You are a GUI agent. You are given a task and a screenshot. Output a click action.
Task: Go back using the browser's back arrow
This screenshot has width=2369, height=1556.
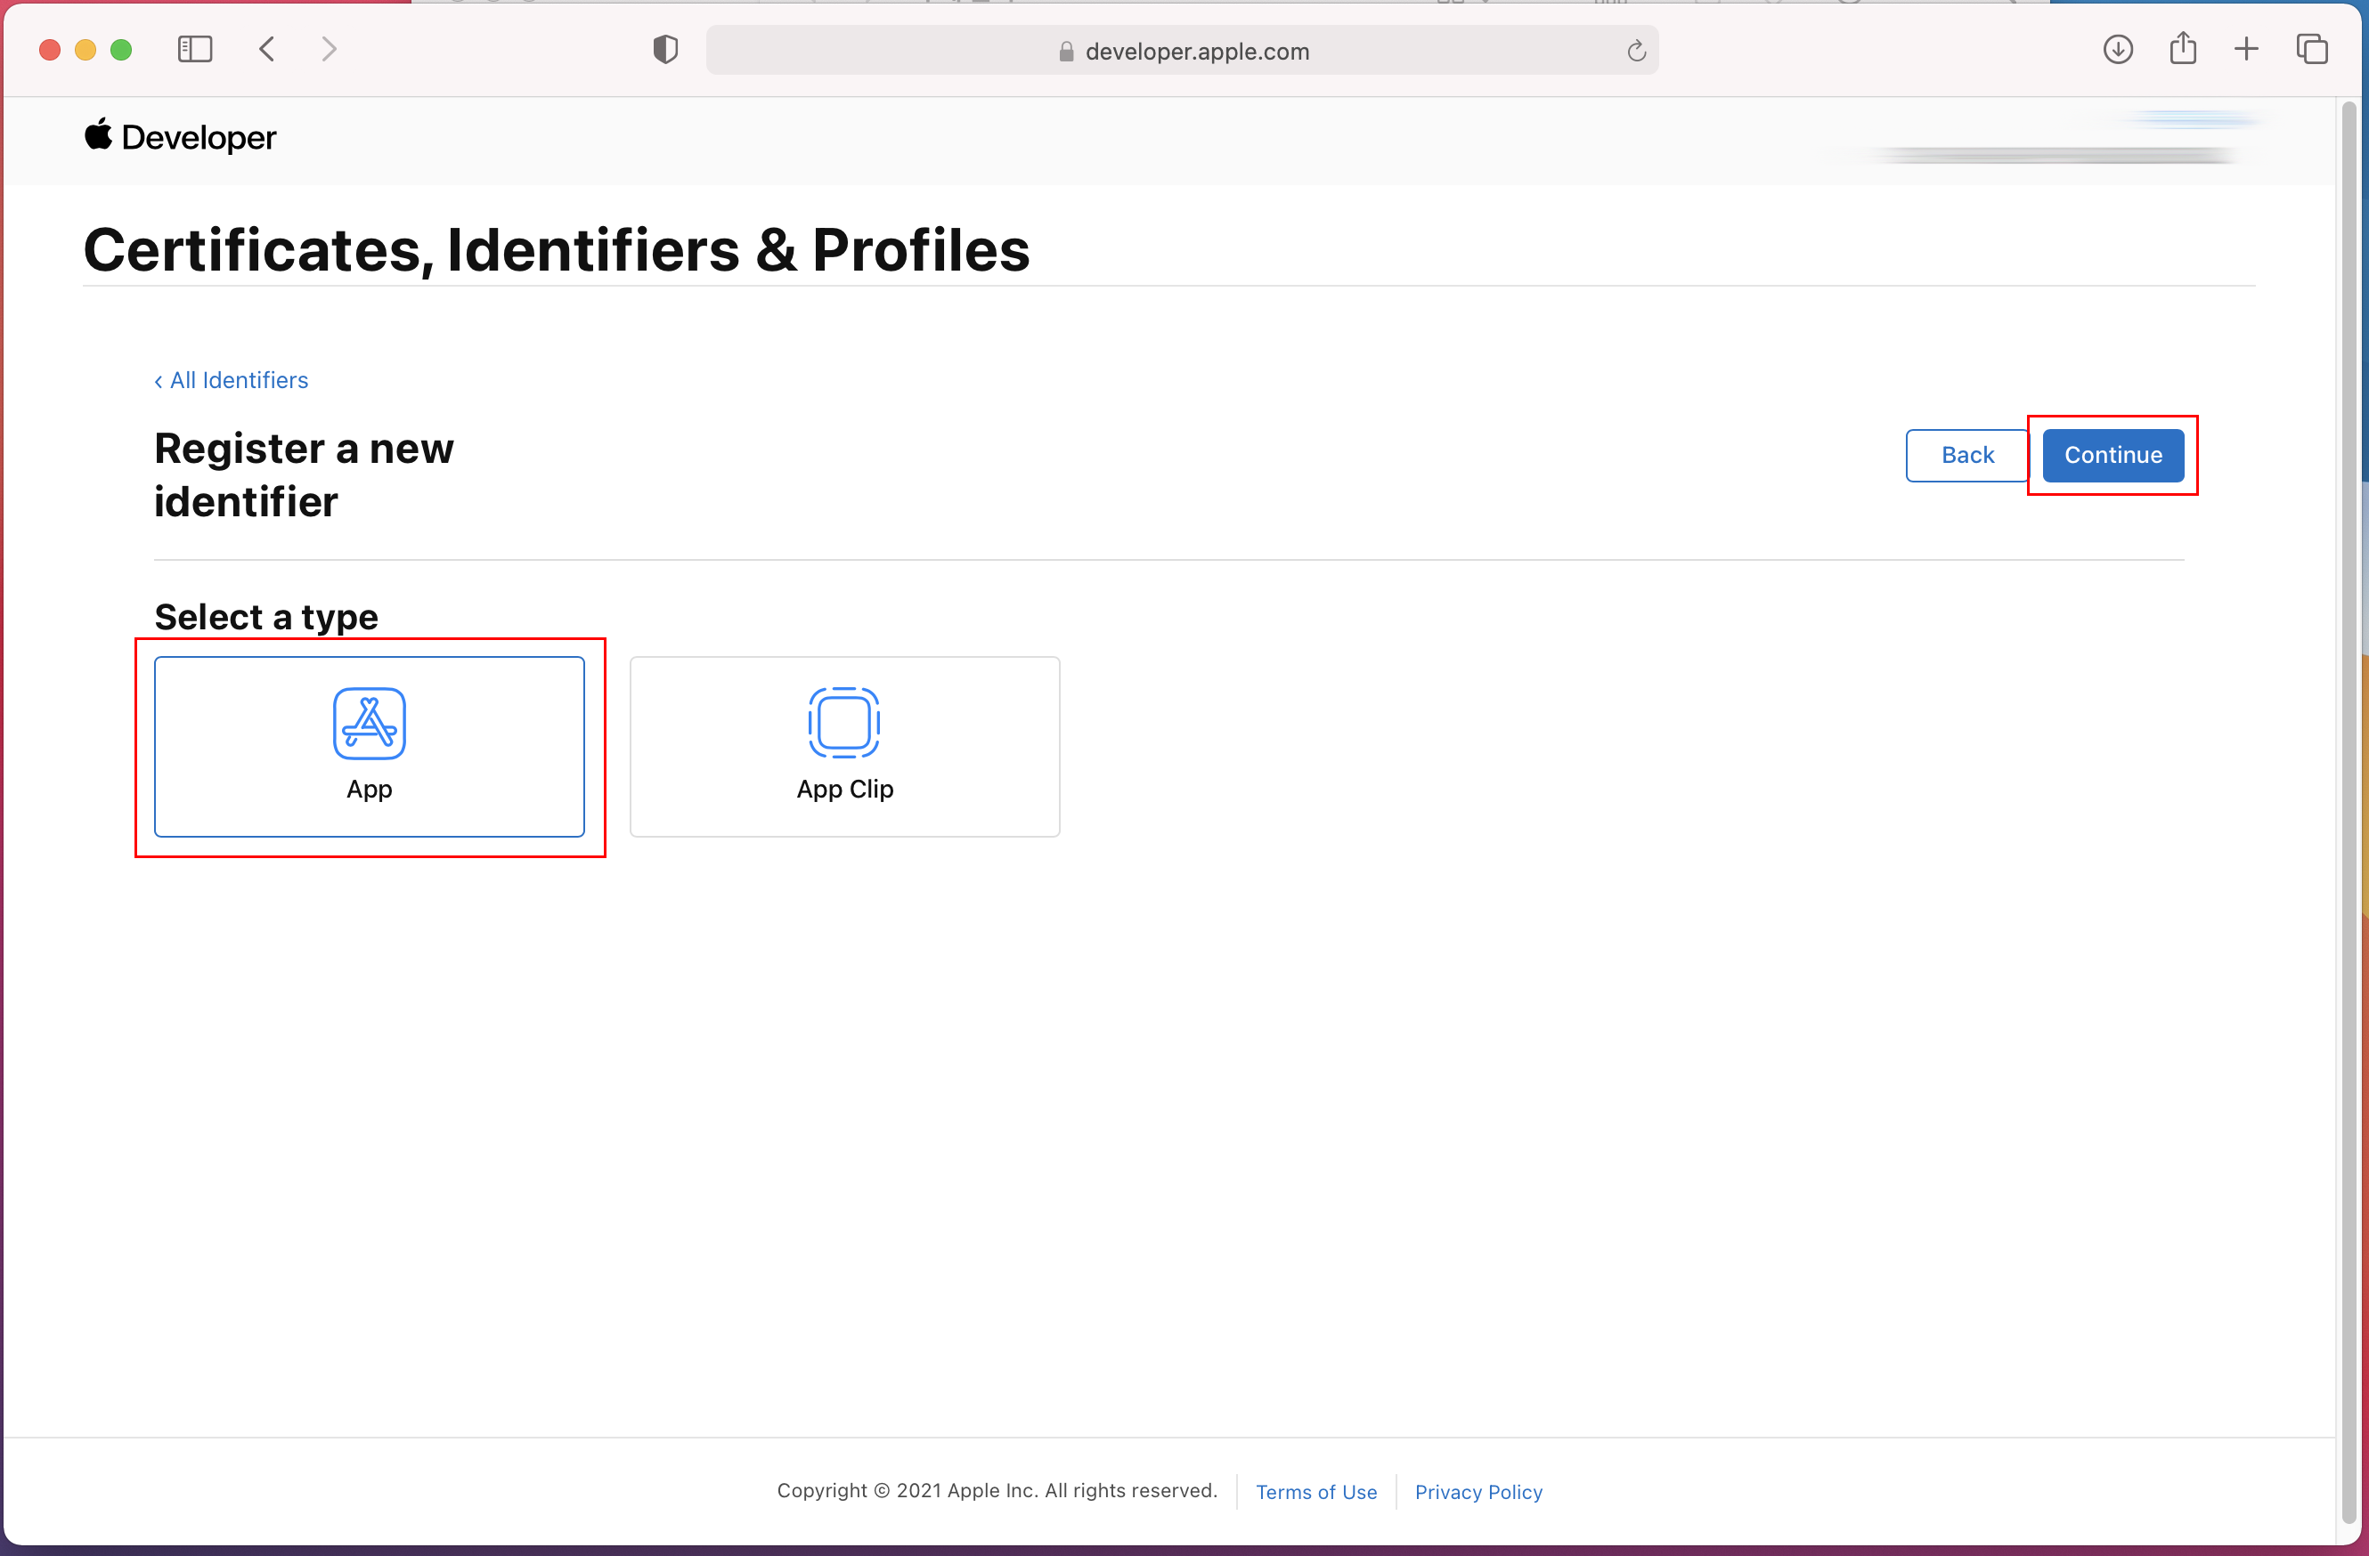[267, 49]
